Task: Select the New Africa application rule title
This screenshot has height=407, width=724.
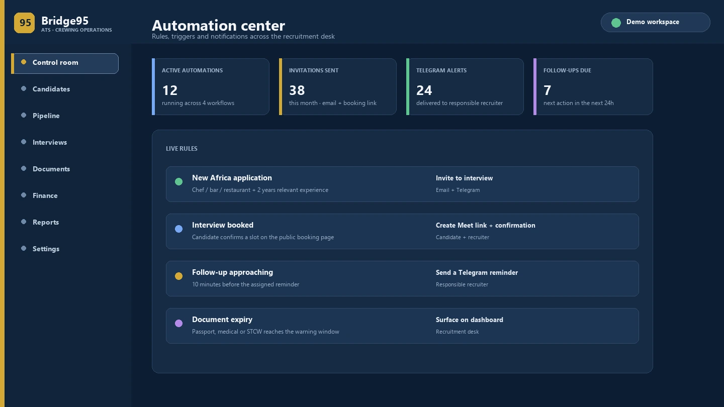Action: tap(232, 178)
